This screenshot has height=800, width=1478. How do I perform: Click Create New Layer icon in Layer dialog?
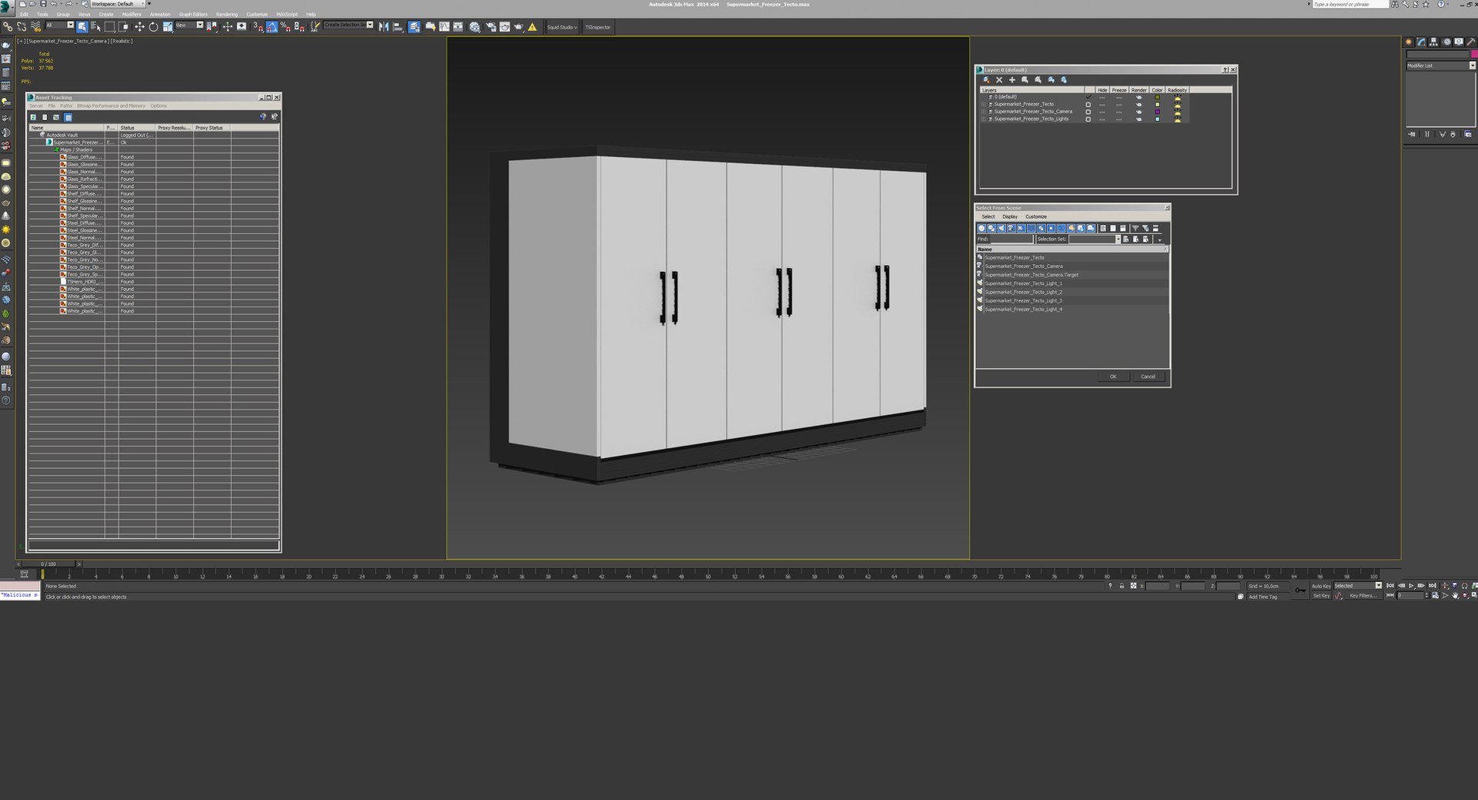coord(986,79)
